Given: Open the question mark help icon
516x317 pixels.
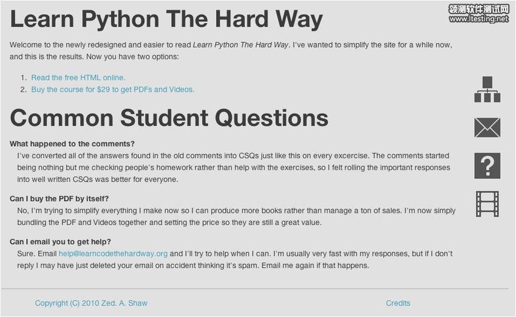Looking at the screenshot, I should (487, 165).
